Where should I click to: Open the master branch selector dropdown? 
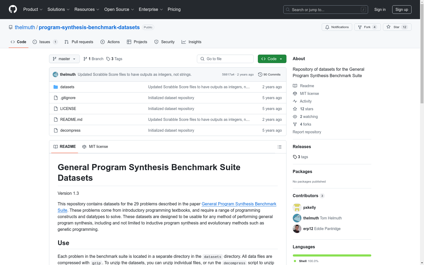tap(64, 59)
